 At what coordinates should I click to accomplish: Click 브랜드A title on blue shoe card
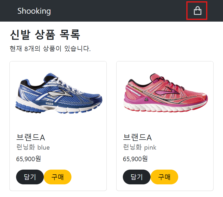coord(31,137)
